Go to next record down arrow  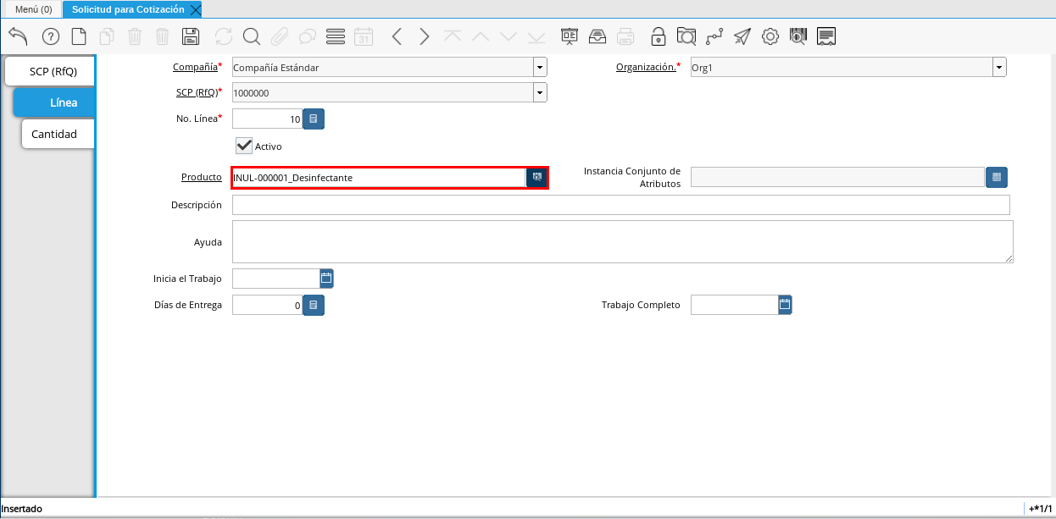509,36
